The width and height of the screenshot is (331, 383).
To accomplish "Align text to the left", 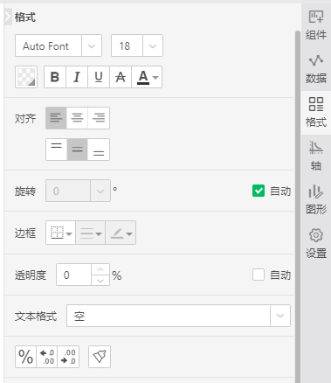I will (56, 118).
